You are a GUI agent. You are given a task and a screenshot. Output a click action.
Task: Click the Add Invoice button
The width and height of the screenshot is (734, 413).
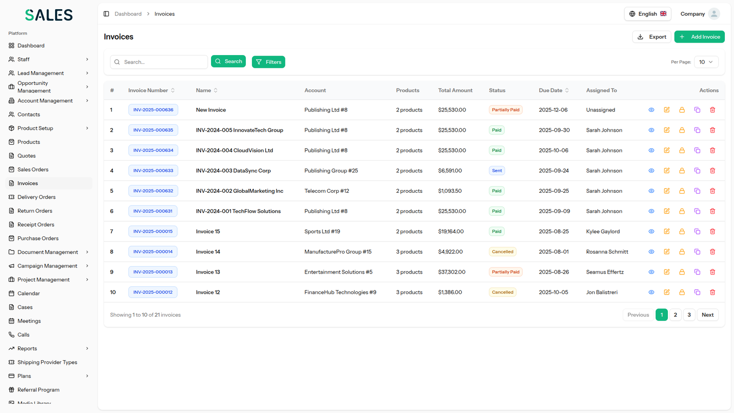coord(699,37)
